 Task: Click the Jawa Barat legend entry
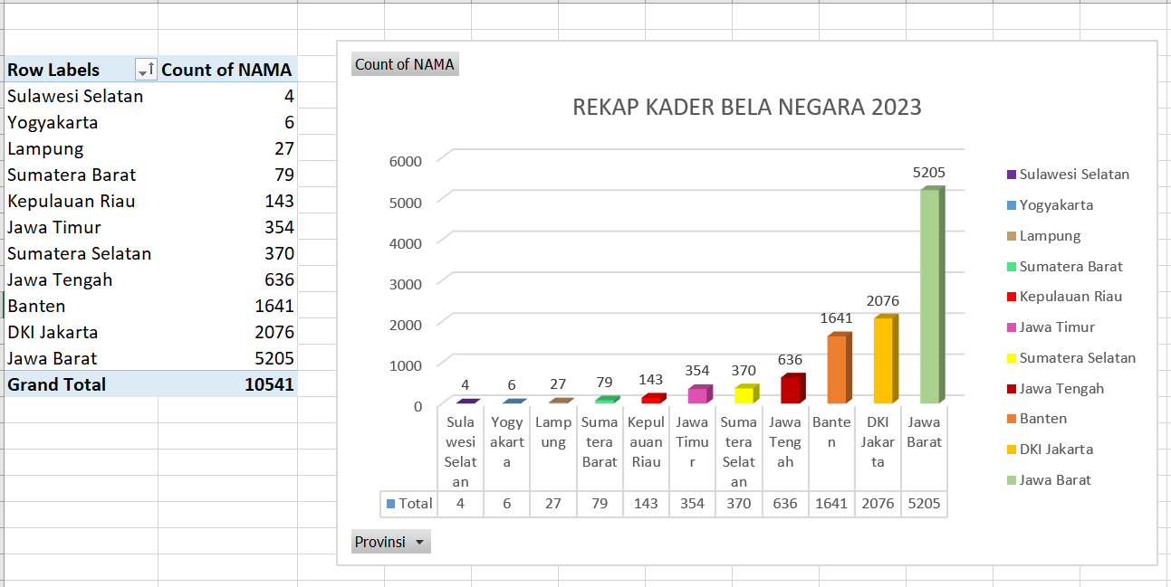point(1055,480)
